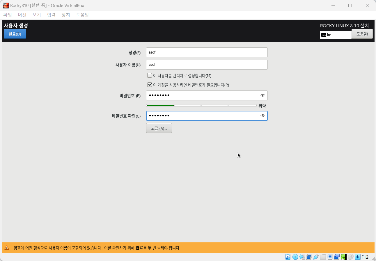Viewport: 376px width, 261px height.
Task: Click the mouse integration status icon
Action: tap(351, 257)
